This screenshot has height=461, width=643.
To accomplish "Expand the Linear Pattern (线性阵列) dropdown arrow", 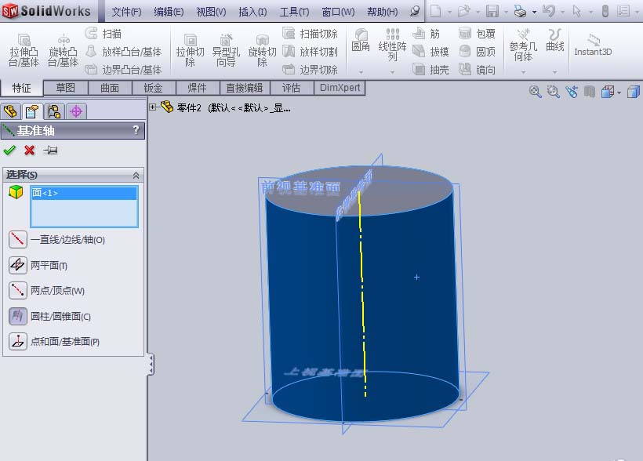I will pos(392,72).
